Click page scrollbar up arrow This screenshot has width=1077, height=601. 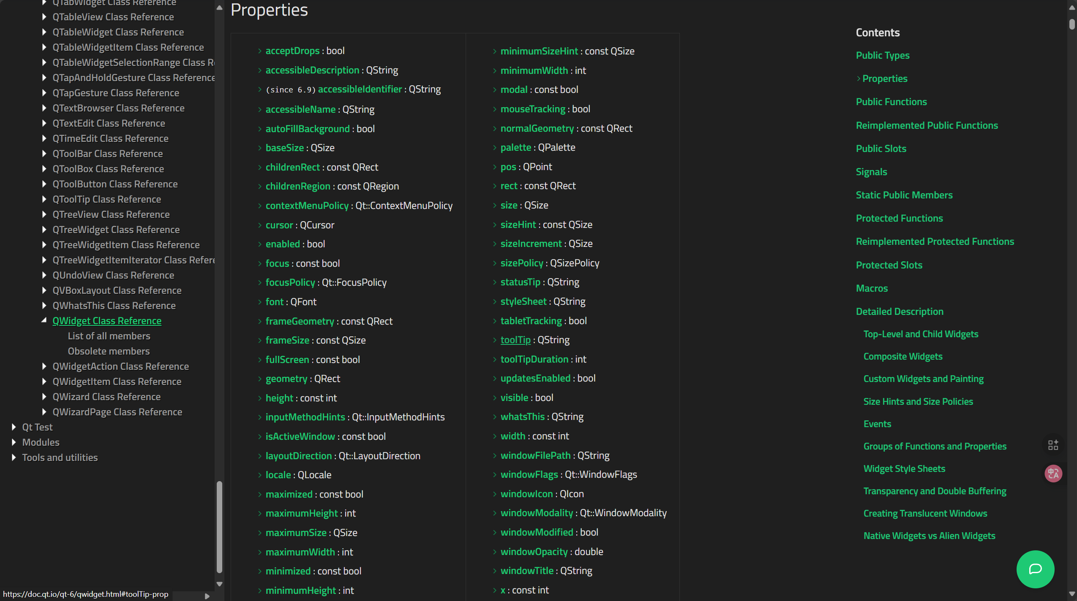tap(1072, 7)
